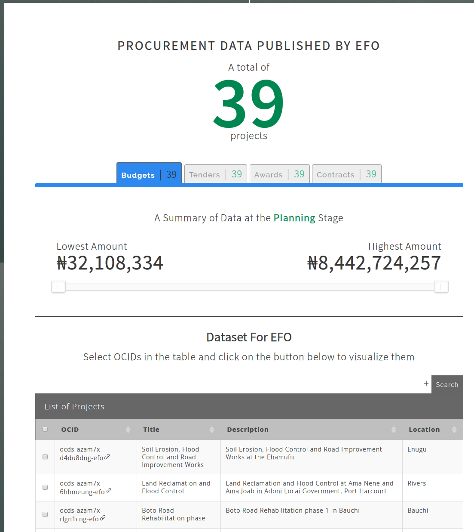Click the highest amount slider handle
474x532 pixels.
tap(441, 287)
